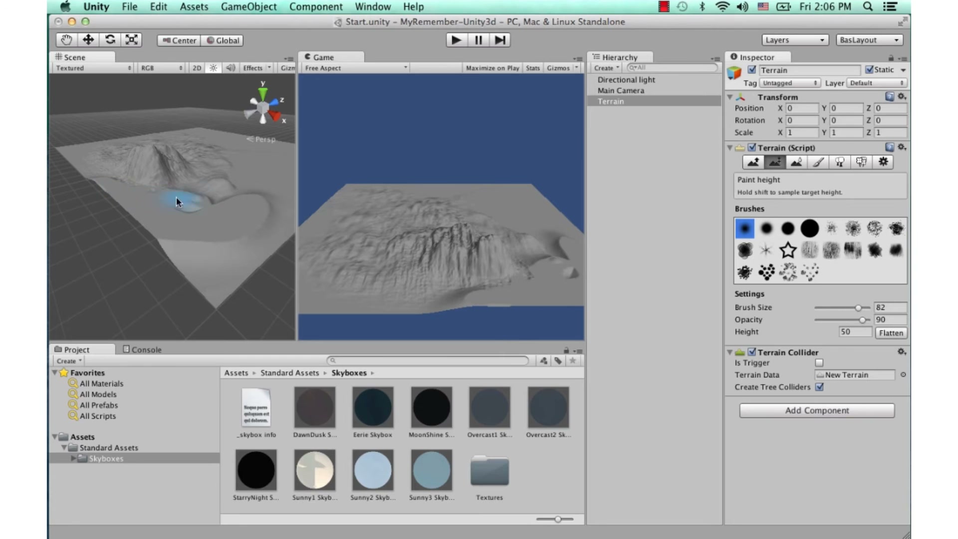This screenshot has height=539, width=958.
Task: Open the Layer Default dropdown
Action: (x=877, y=83)
